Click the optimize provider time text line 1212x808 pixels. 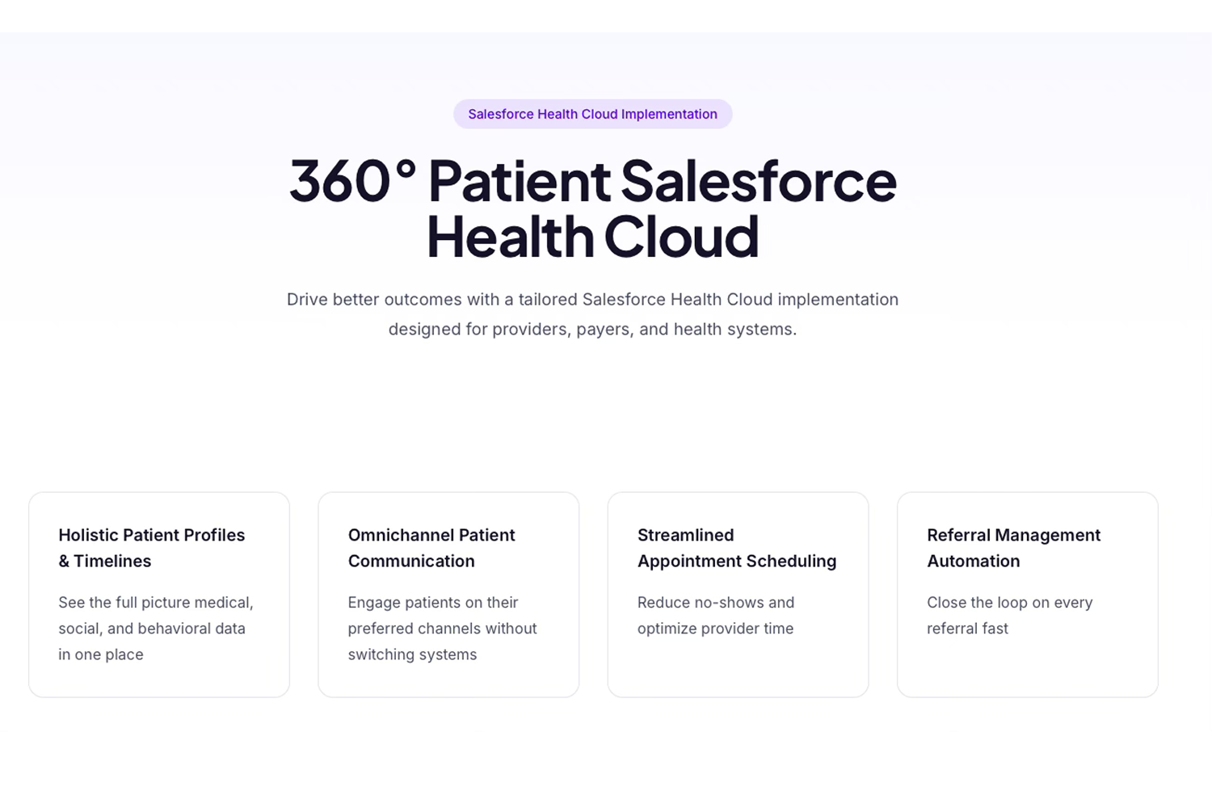[715, 629]
